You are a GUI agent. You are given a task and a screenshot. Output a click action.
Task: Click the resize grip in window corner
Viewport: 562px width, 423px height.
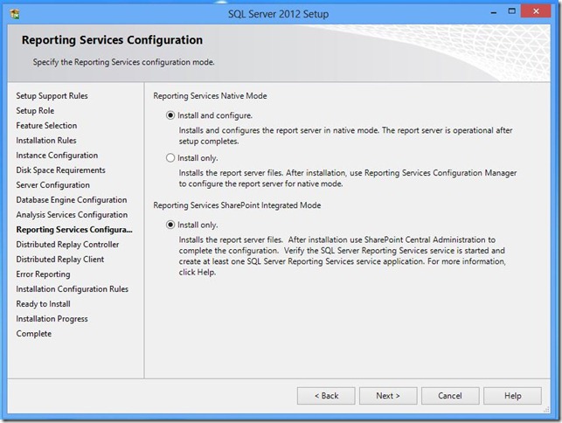[x=546, y=409]
